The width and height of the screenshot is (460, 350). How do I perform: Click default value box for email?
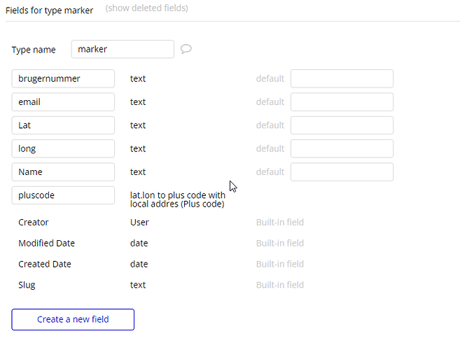pos(342,102)
